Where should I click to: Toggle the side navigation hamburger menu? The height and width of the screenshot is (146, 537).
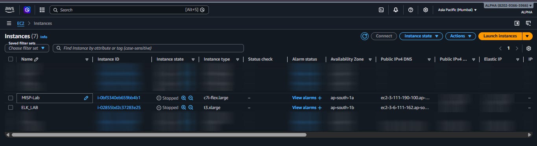click(x=9, y=23)
